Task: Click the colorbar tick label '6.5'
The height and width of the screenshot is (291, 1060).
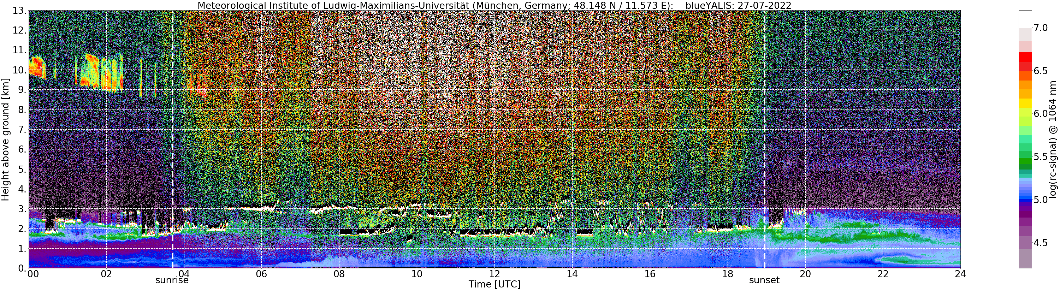Action: (x=1040, y=71)
